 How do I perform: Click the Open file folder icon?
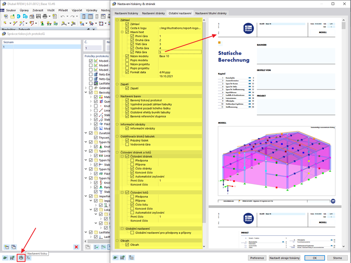point(12,16)
